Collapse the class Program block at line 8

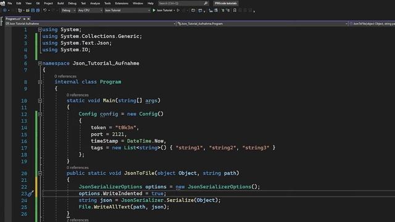(39, 82)
